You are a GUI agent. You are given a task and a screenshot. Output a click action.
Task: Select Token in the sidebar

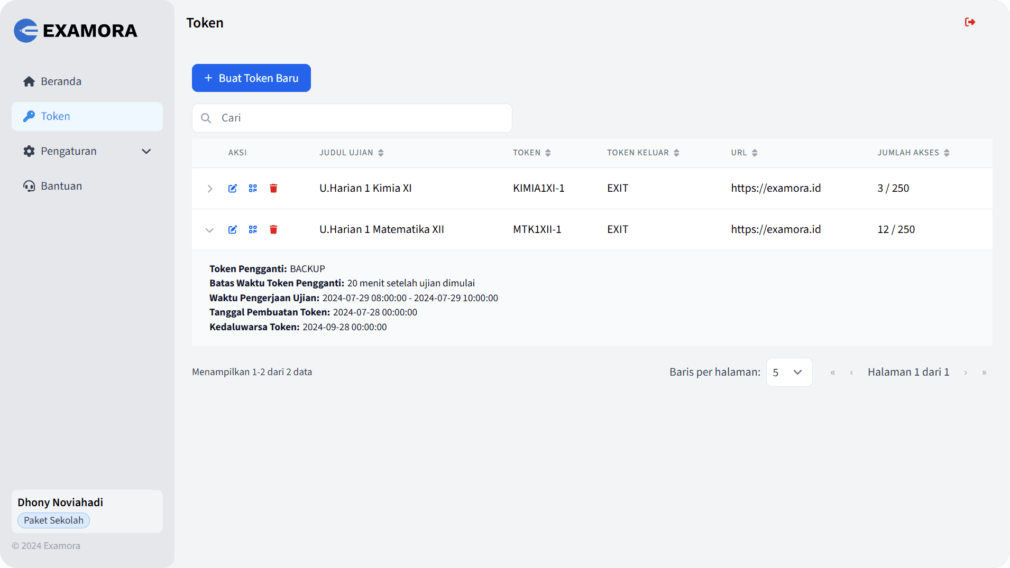87,116
